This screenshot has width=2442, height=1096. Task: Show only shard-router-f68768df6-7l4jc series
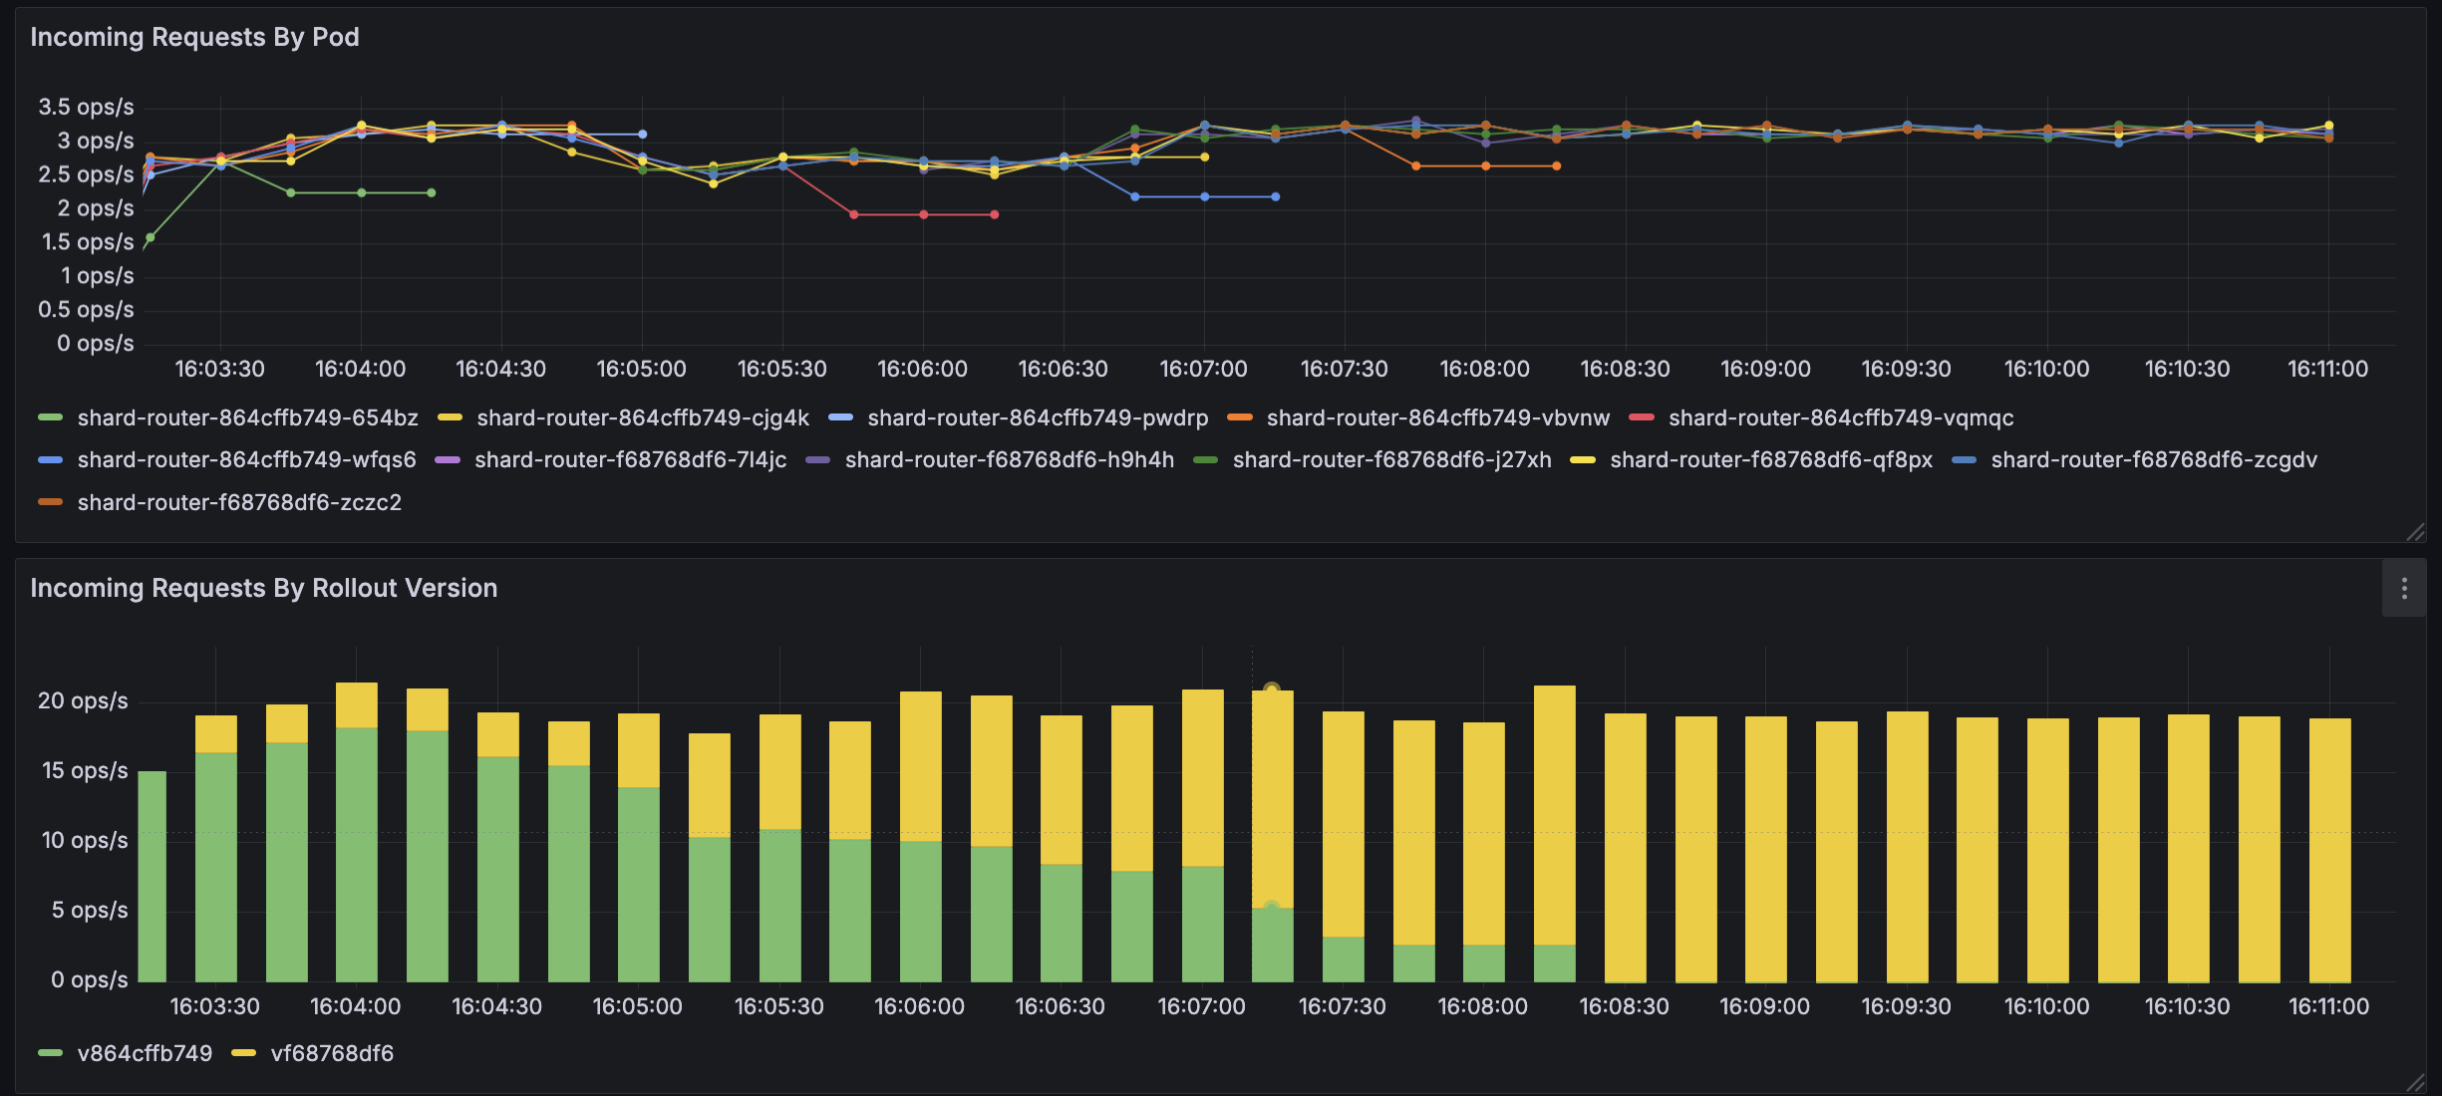click(630, 460)
